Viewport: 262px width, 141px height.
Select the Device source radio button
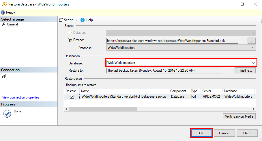pos(70,40)
